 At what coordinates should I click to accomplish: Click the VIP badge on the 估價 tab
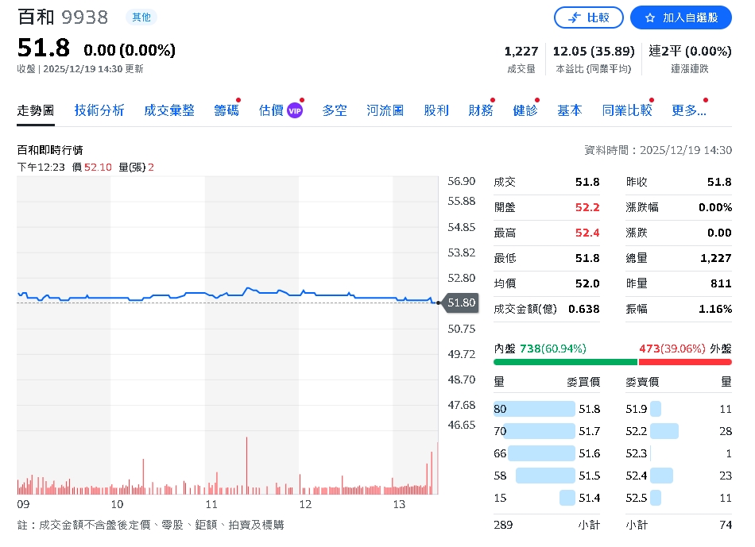point(295,110)
